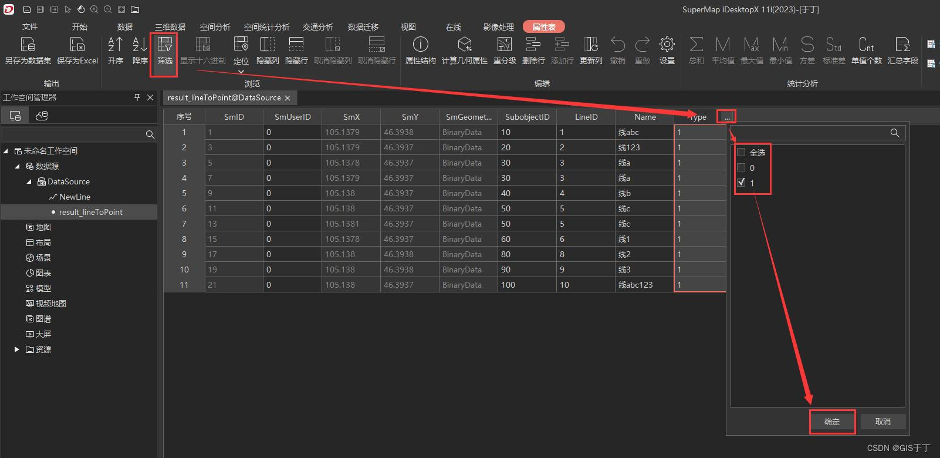Click the 隐藏行 hide row icon
This screenshot has width=940, height=458.
click(296, 45)
